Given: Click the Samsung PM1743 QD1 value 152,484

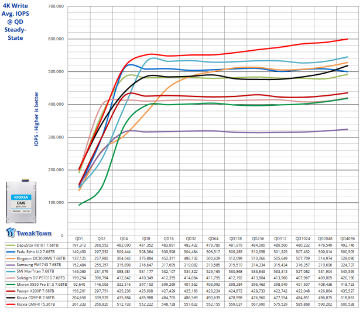Looking at the screenshot, I should [79, 265].
